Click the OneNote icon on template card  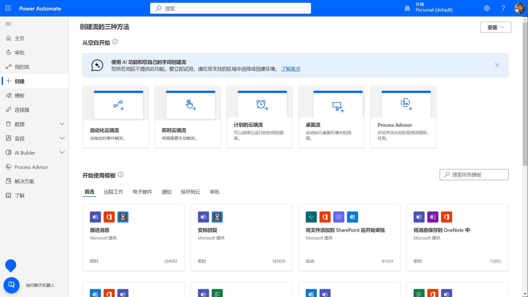point(433,217)
